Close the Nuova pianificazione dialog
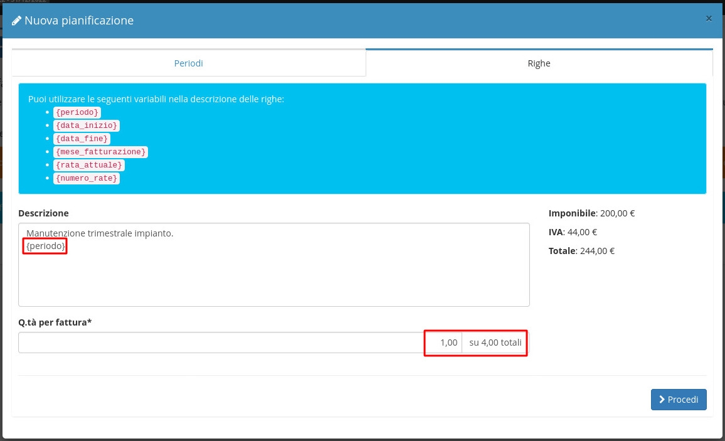 tap(709, 19)
